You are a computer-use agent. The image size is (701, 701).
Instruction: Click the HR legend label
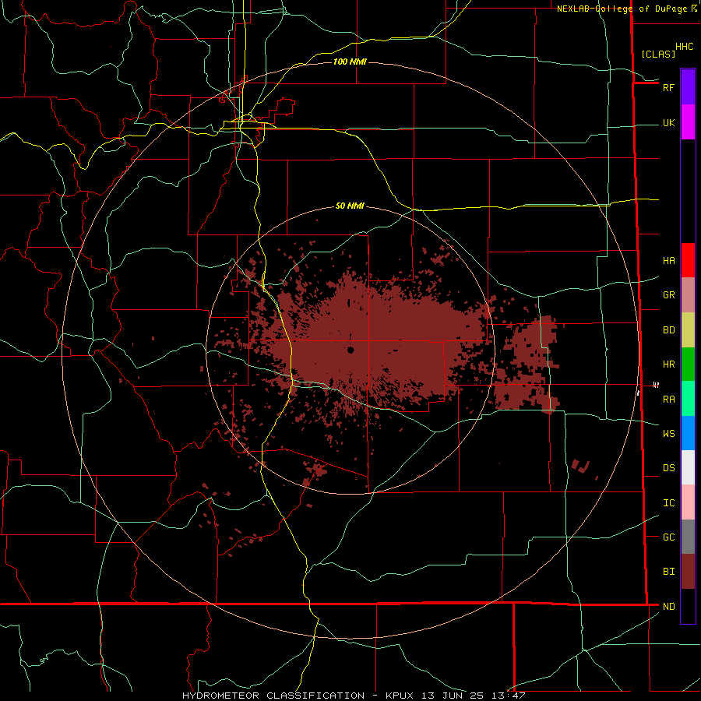(x=668, y=365)
